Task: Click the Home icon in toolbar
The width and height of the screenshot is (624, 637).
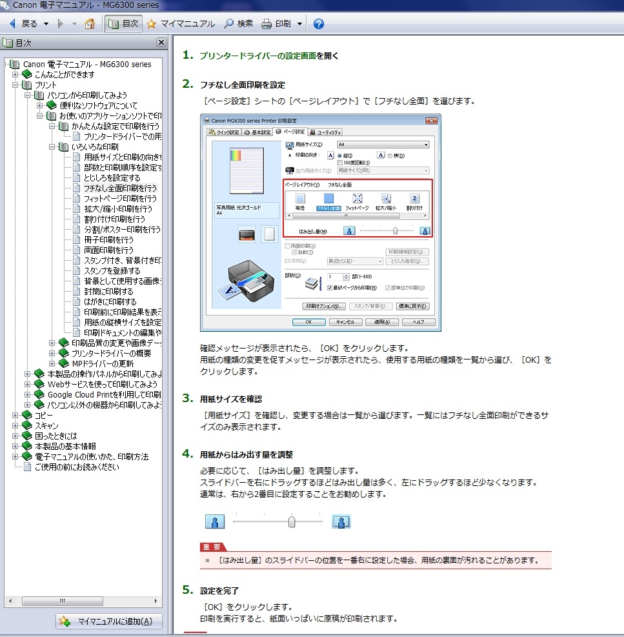Action: pos(90,24)
